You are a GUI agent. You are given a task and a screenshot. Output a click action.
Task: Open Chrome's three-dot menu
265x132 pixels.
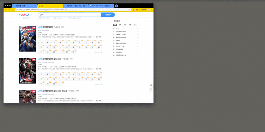point(151,10)
